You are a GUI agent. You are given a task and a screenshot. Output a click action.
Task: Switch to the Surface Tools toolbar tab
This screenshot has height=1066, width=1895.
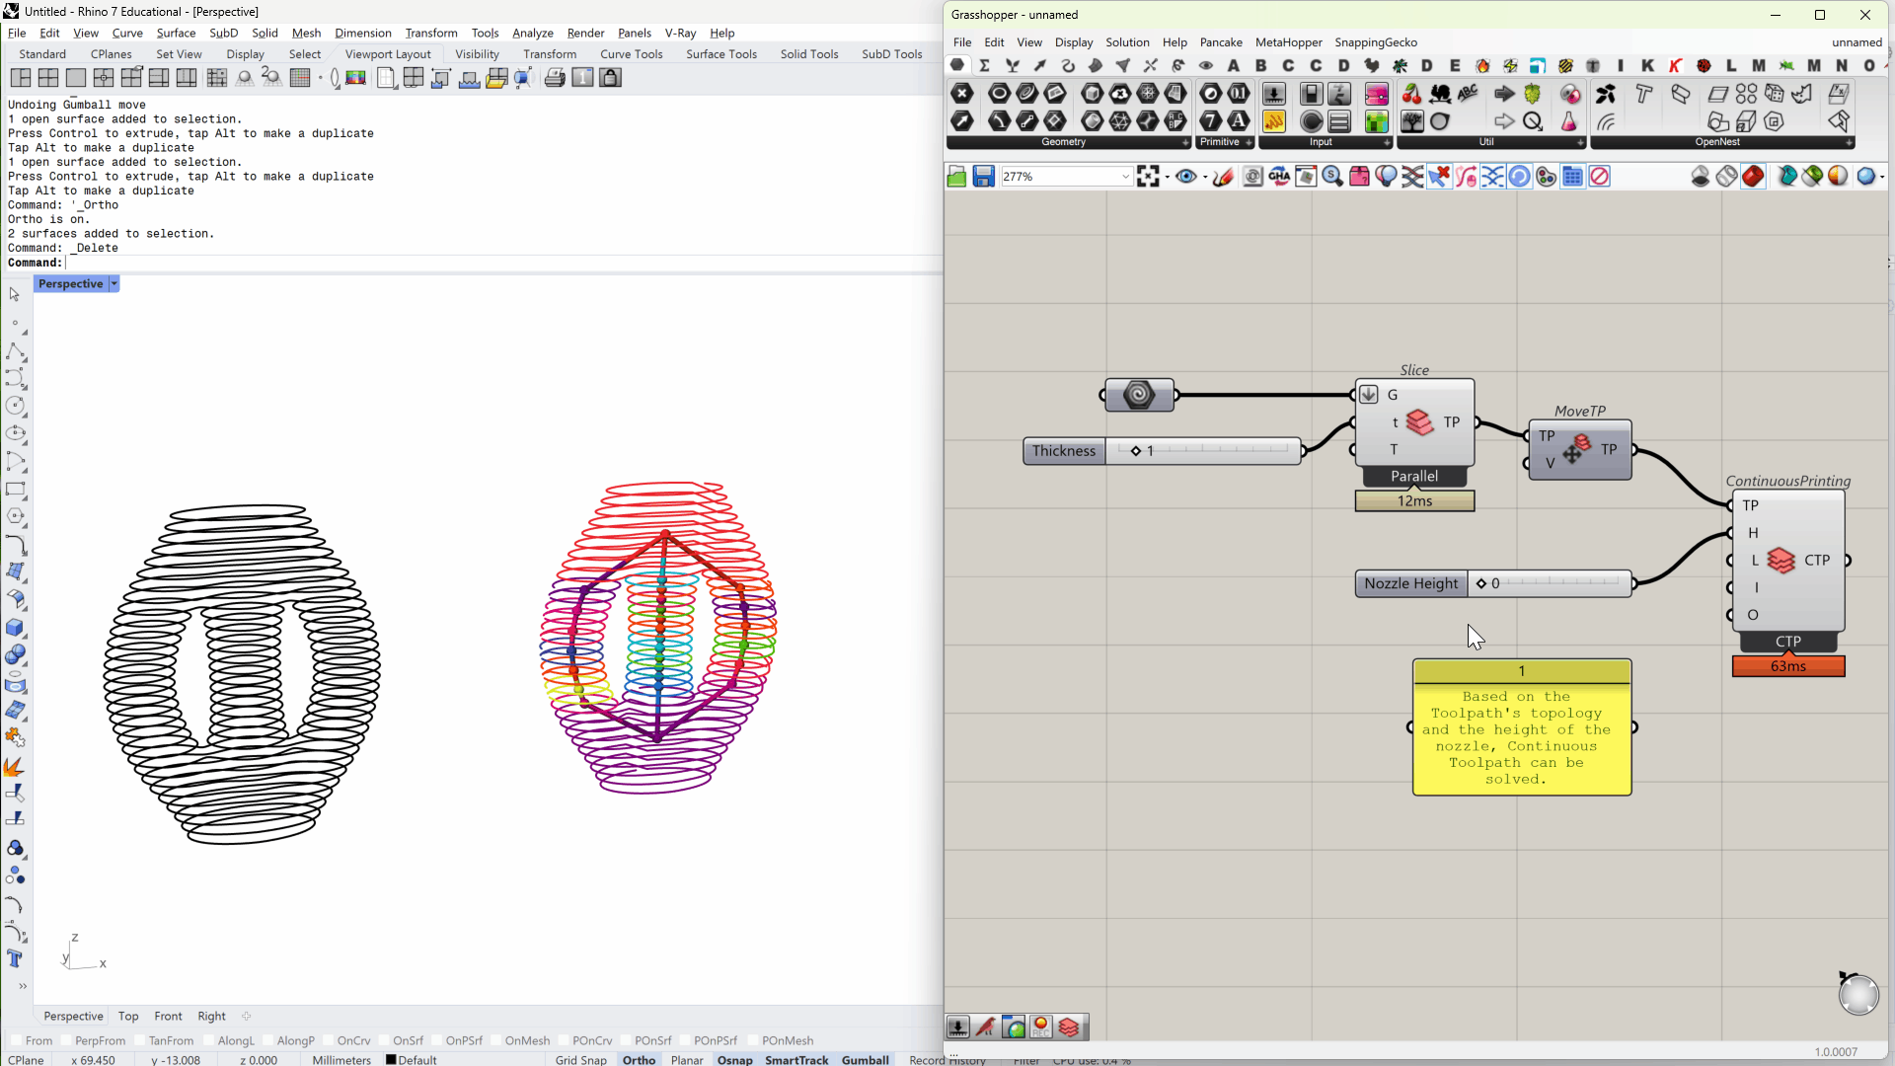[720, 54]
